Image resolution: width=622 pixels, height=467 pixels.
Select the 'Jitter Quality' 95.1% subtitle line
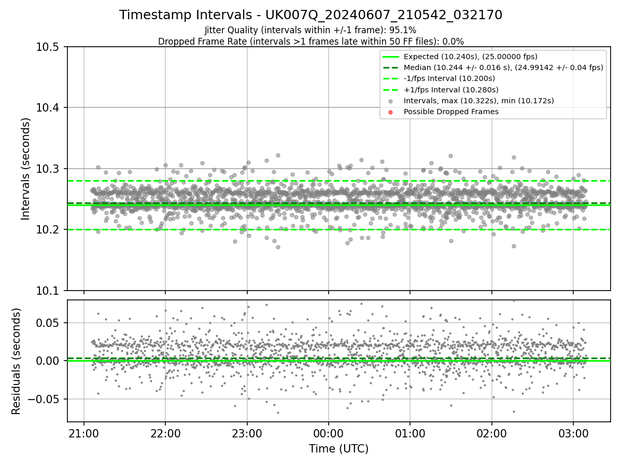[x=310, y=30]
